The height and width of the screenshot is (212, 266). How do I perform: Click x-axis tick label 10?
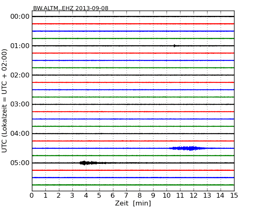coord(167,196)
